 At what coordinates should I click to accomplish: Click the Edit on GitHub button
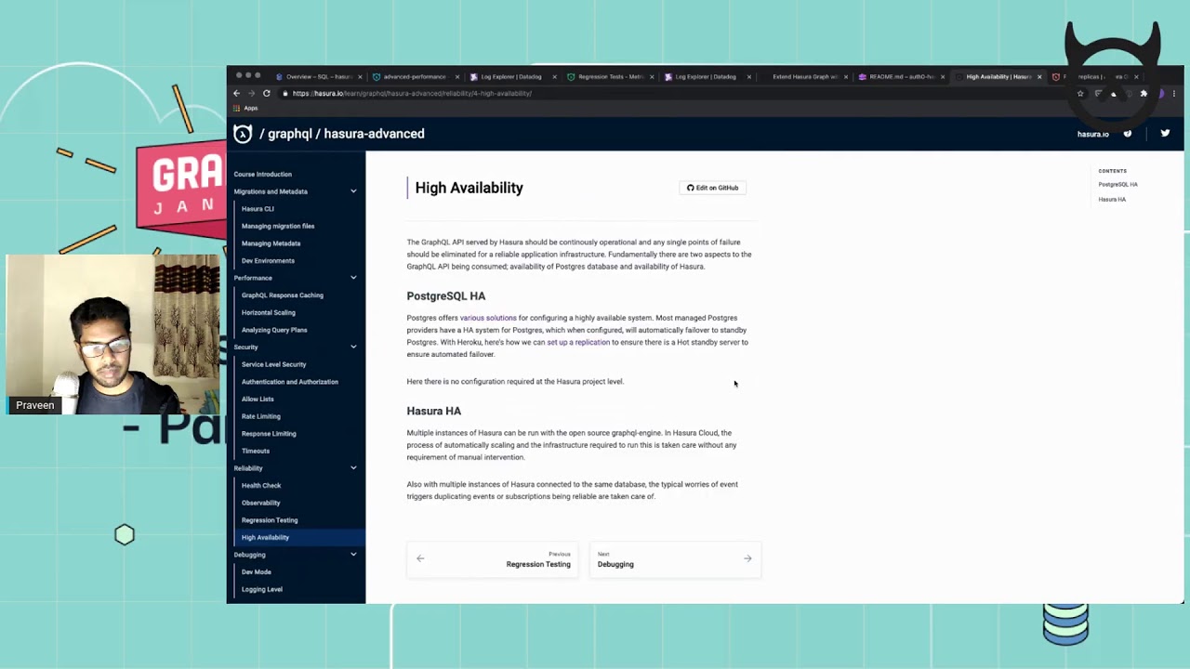click(712, 188)
